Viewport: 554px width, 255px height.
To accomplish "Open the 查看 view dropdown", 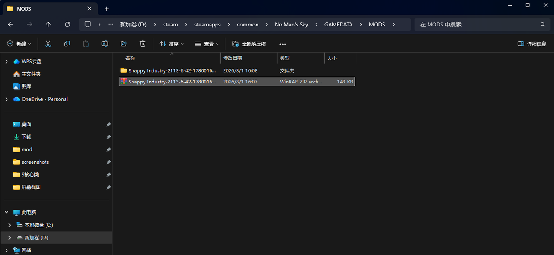I will click(207, 44).
